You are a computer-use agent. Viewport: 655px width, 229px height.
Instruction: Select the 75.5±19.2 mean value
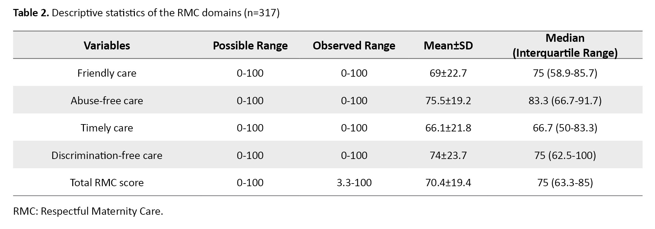point(448,101)
